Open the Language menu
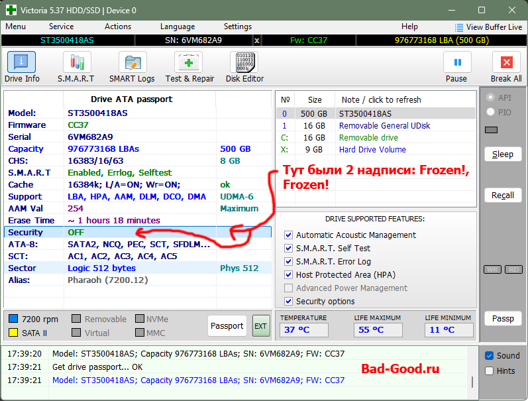The width and height of the screenshot is (528, 401). (177, 27)
